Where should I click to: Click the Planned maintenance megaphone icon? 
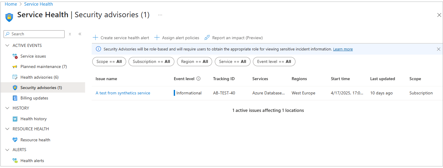15,67
